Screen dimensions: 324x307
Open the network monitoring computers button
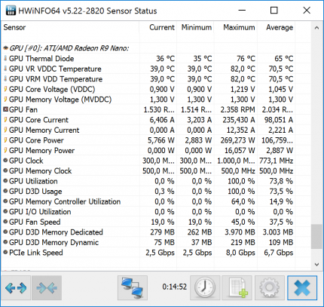tap(133, 288)
